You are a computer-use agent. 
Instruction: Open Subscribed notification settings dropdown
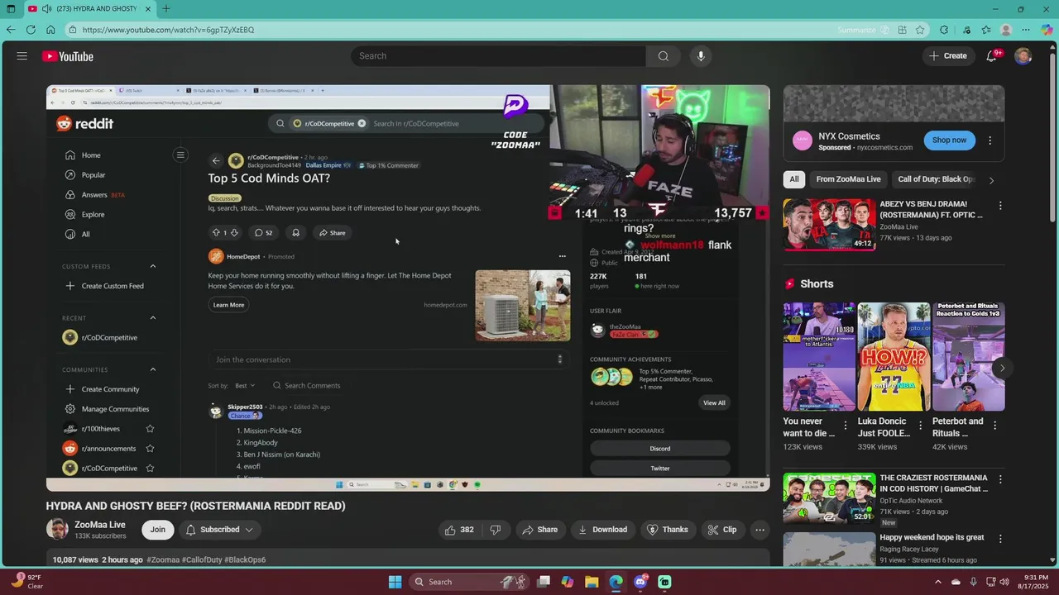tap(219, 530)
